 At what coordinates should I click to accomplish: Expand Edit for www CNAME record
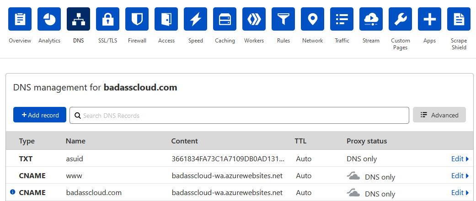pos(460,176)
